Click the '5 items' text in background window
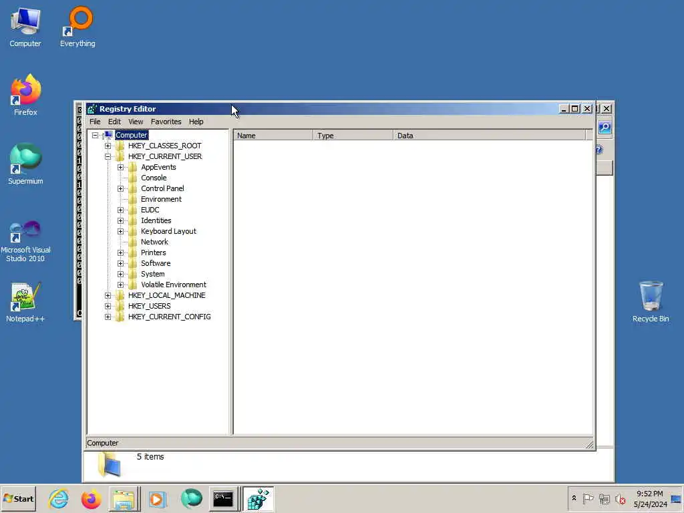The image size is (684, 513). pos(150,457)
